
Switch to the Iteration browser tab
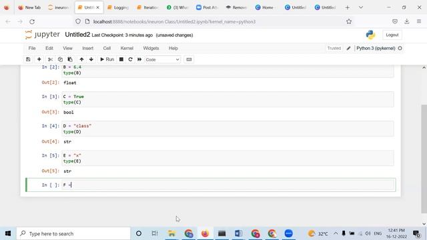click(x=147, y=7)
